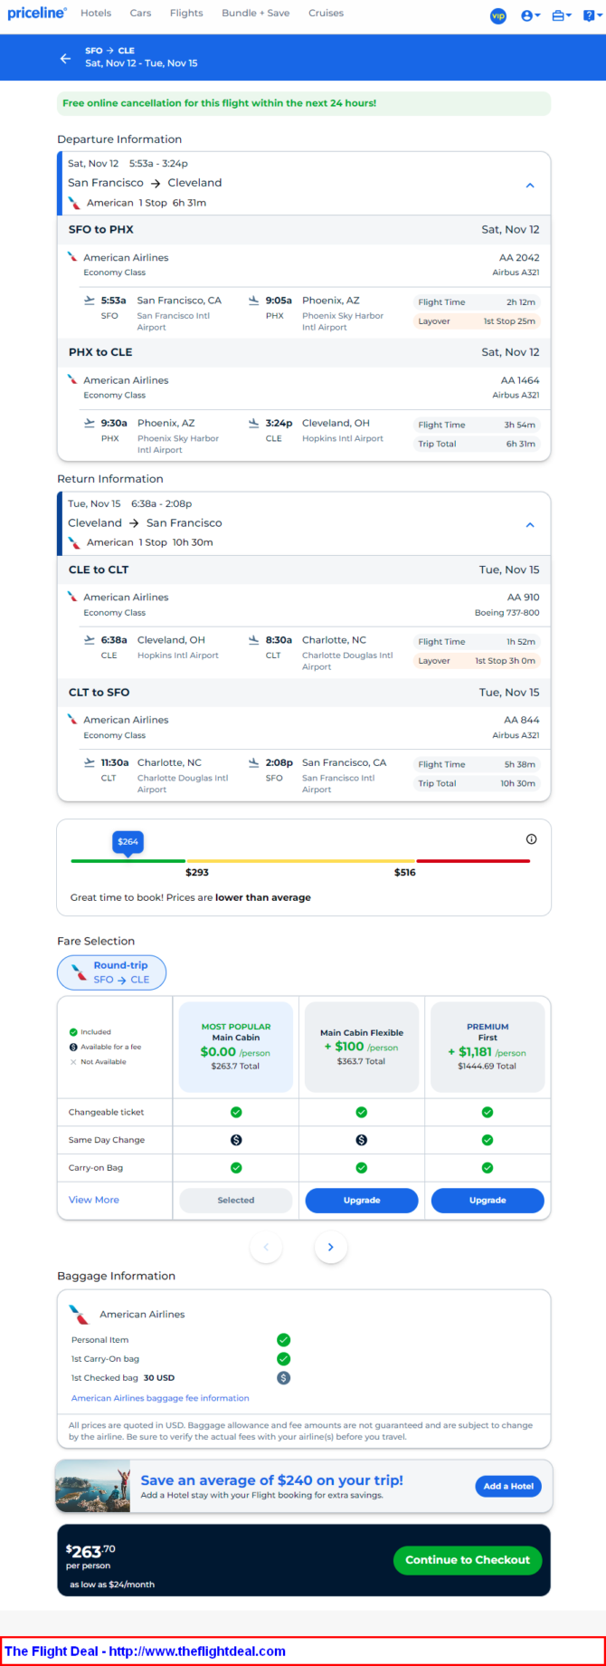
Task: Click the American Airlines logo in Baggage Information
Action: pyautogui.click(x=80, y=1315)
